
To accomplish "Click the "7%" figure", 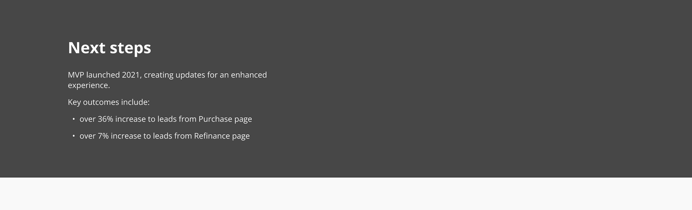I will click(103, 136).
